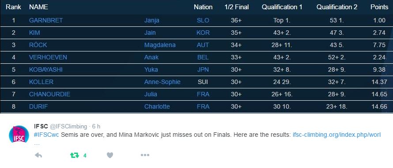
Task: Open the SLO nation link
Action: tap(203, 21)
